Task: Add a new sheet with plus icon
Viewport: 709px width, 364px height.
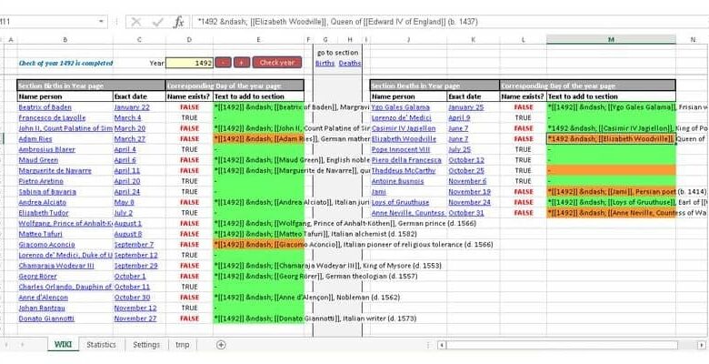Action: click(221, 345)
